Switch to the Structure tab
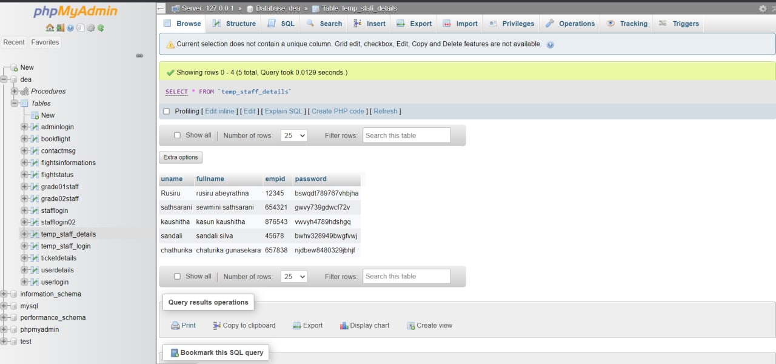The width and height of the screenshot is (776, 364). (234, 24)
